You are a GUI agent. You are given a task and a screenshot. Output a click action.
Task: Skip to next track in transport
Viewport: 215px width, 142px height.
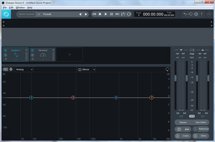(117, 14)
